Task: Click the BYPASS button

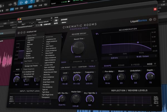Action: (x=64, y=20)
